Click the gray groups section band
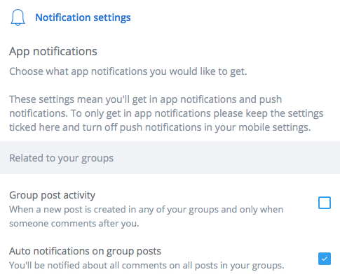The image size is (340, 279). pos(170,157)
